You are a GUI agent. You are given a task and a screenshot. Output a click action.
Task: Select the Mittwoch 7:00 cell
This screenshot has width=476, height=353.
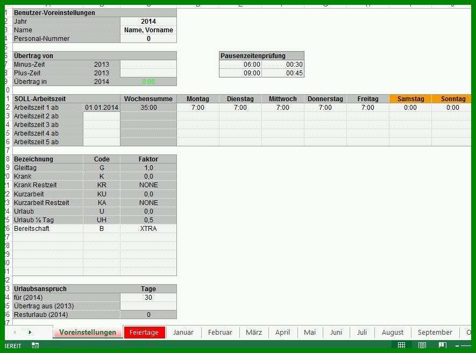[x=283, y=108]
